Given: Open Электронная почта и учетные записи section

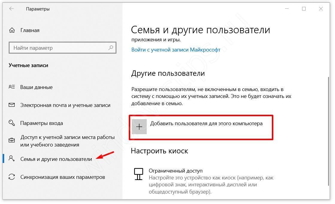Looking at the screenshot, I should pyautogui.click(x=65, y=105).
